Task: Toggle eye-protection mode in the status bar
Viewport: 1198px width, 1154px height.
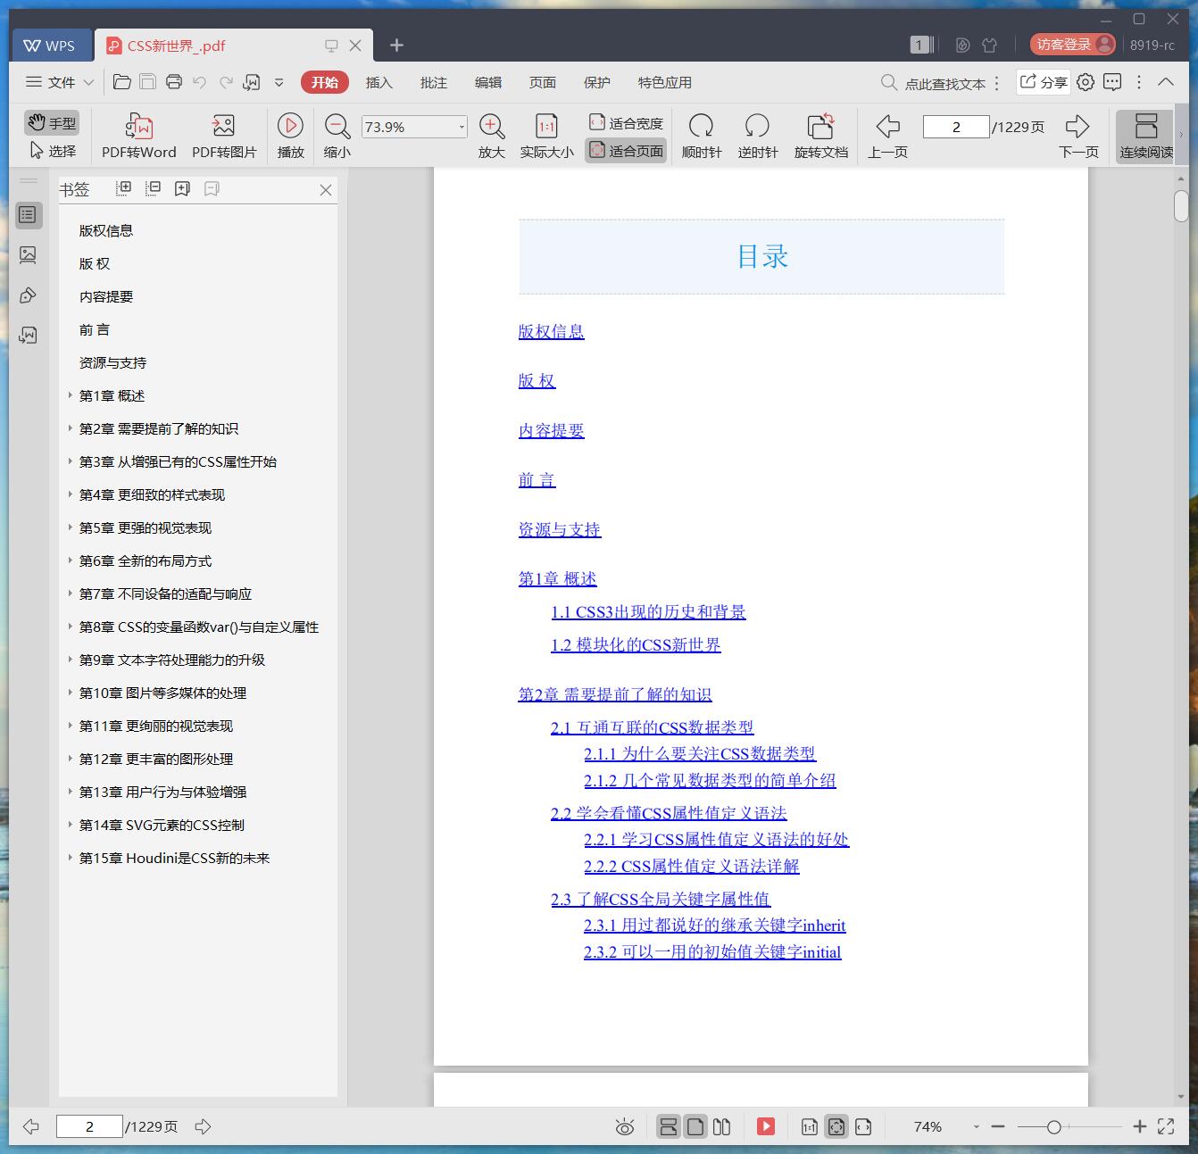Action: (x=624, y=1126)
